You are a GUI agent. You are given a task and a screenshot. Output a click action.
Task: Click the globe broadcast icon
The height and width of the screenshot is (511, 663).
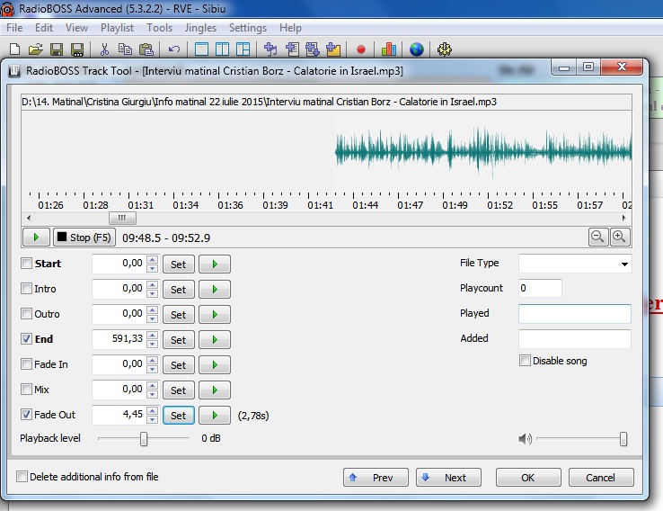pos(417,49)
